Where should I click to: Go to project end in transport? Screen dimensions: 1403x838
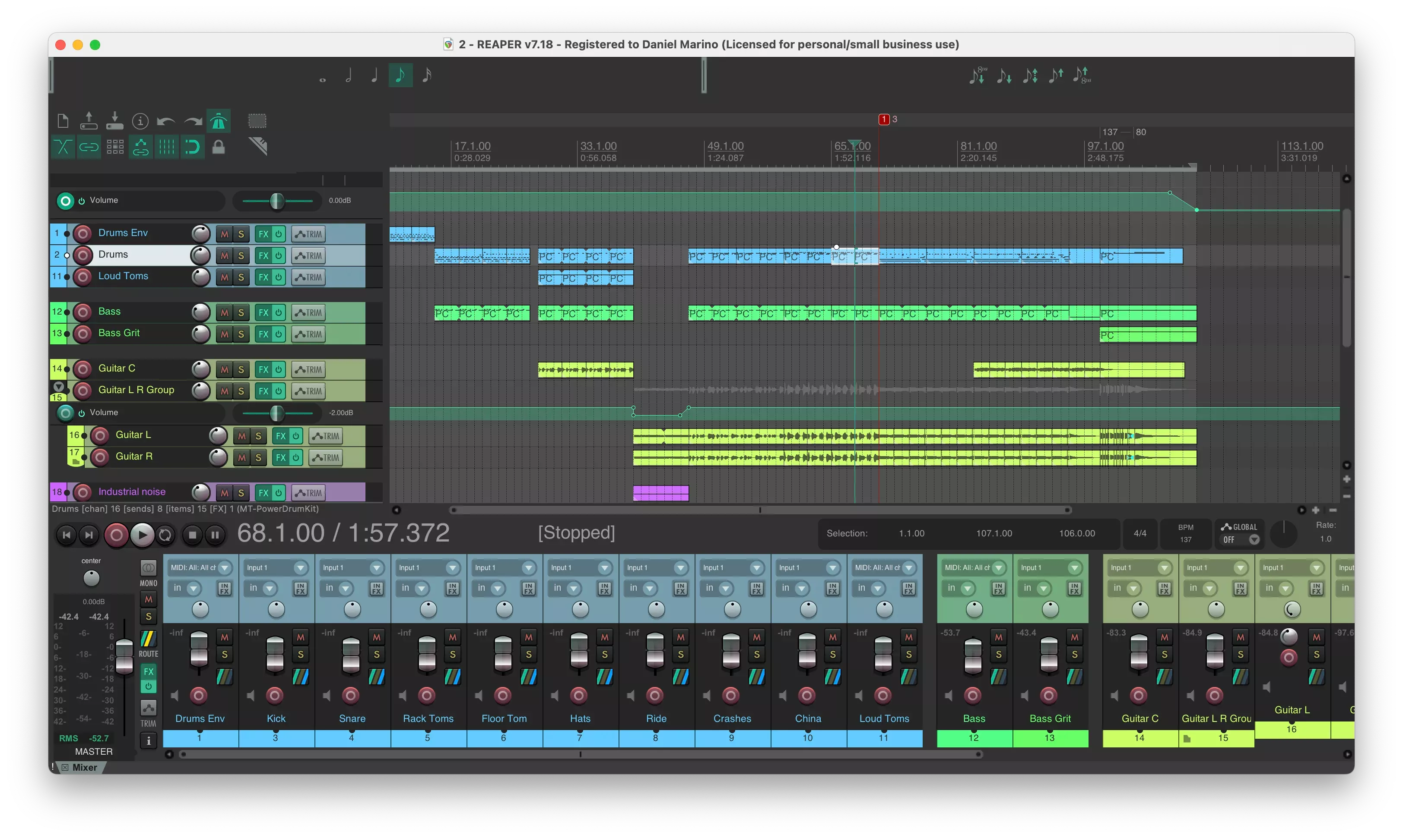[x=89, y=535]
